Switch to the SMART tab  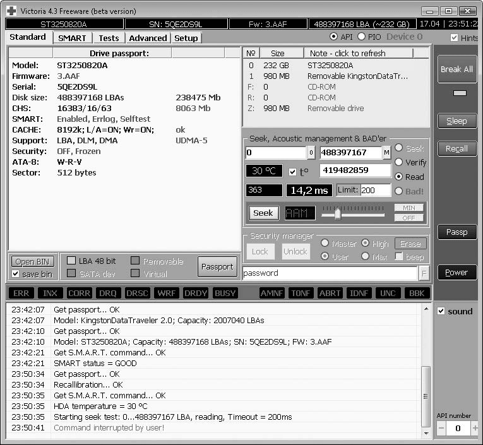(x=72, y=38)
